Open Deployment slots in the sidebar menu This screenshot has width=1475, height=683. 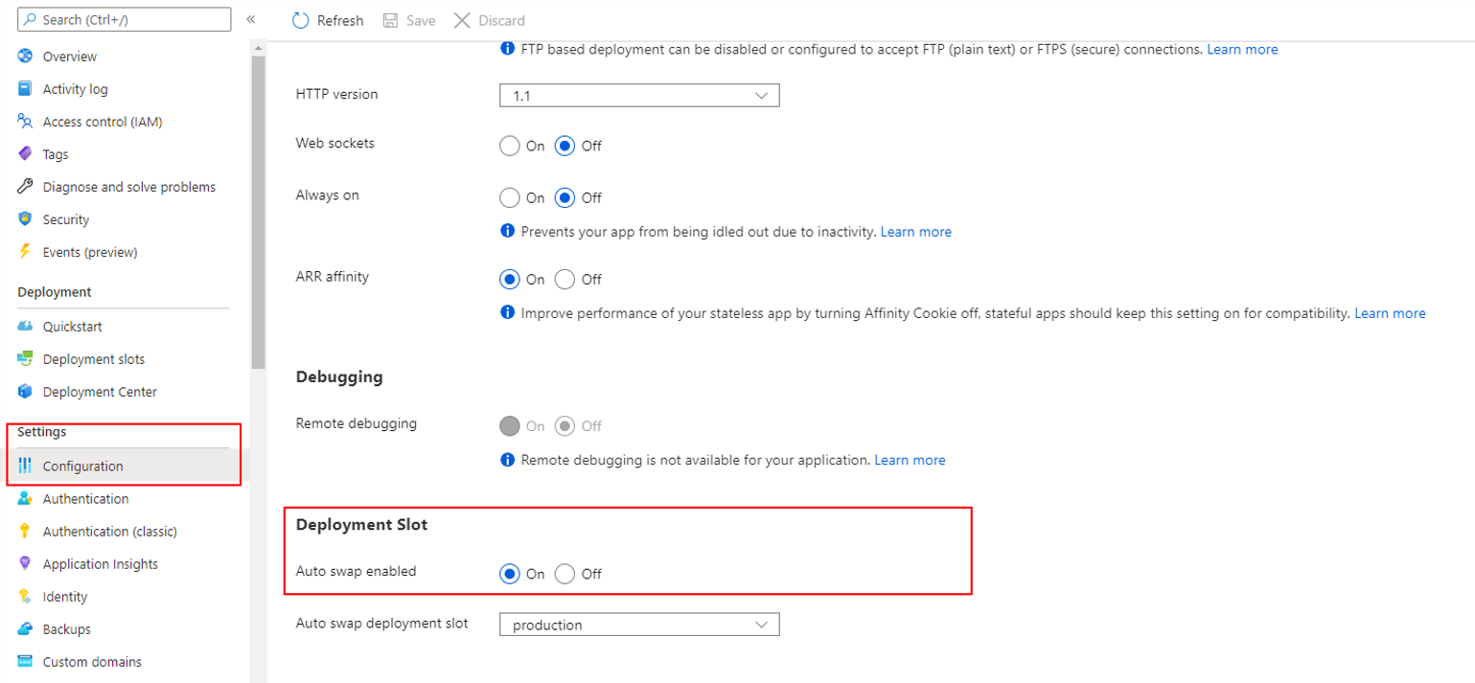(x=94, y=359)
